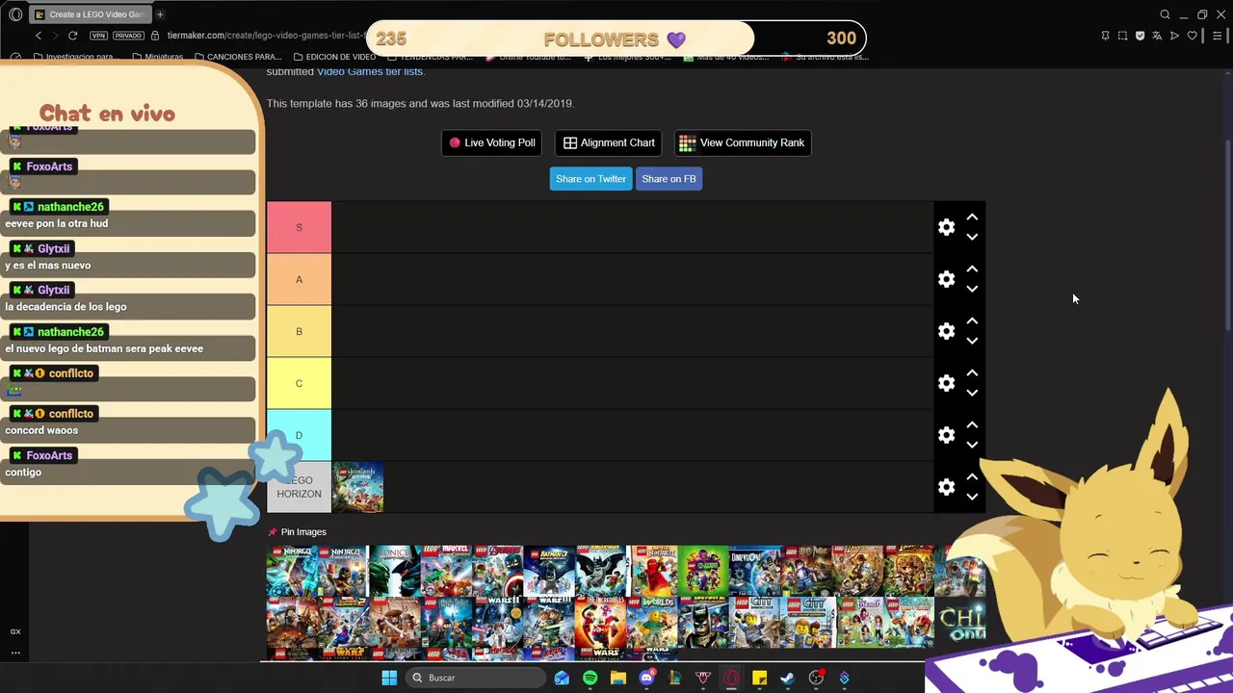Move A tier row down
Screen dimensions: 1233x693
[x=972, y=289]
